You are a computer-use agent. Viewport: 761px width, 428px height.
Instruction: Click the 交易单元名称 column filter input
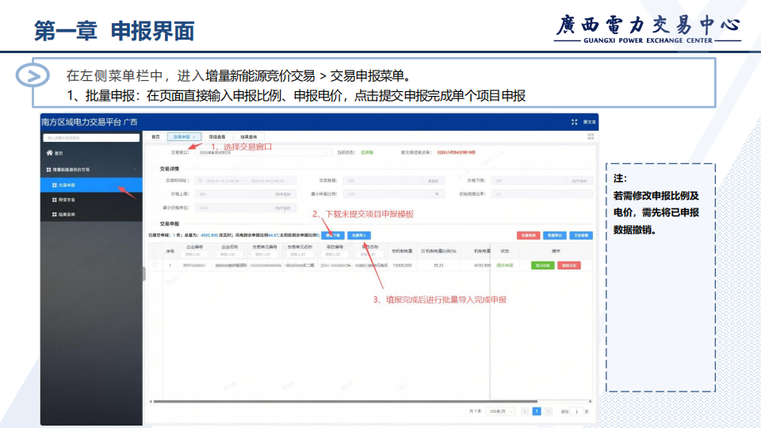click(x=300, y=254)
